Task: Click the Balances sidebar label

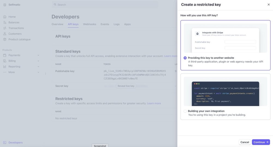Action: coord(14,22)
